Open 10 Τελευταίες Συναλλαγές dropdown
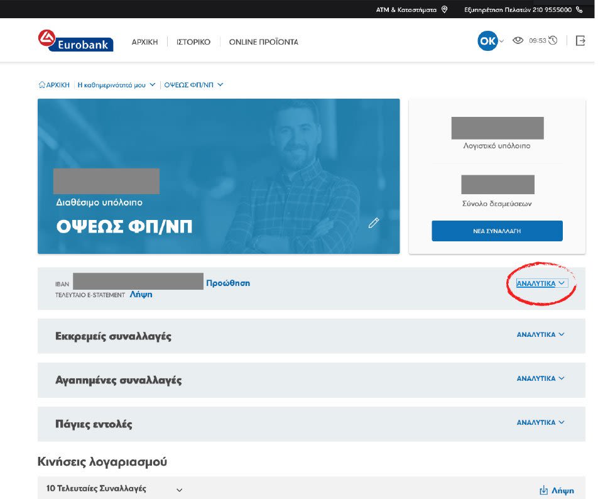The width and height of the screenshot is (598, 499). [x=179, y=490]
